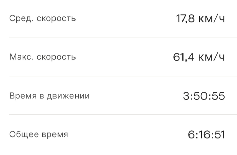Select the 6:16:51 total time value
The width and height of the screenshot is (237, 155).
(x=206, y=135)
